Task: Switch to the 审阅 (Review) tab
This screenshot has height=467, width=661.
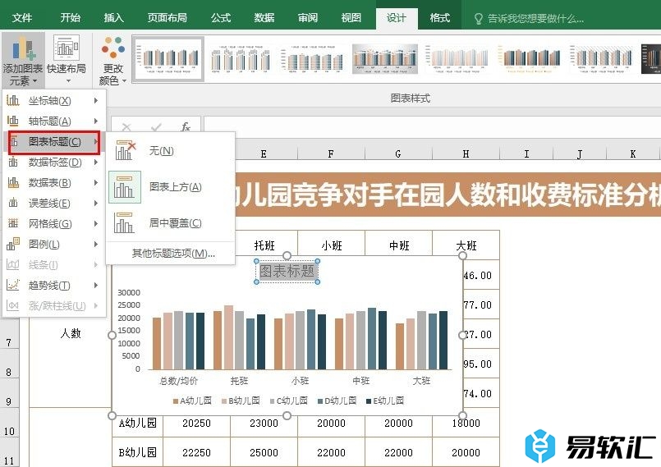Action: 308,18
